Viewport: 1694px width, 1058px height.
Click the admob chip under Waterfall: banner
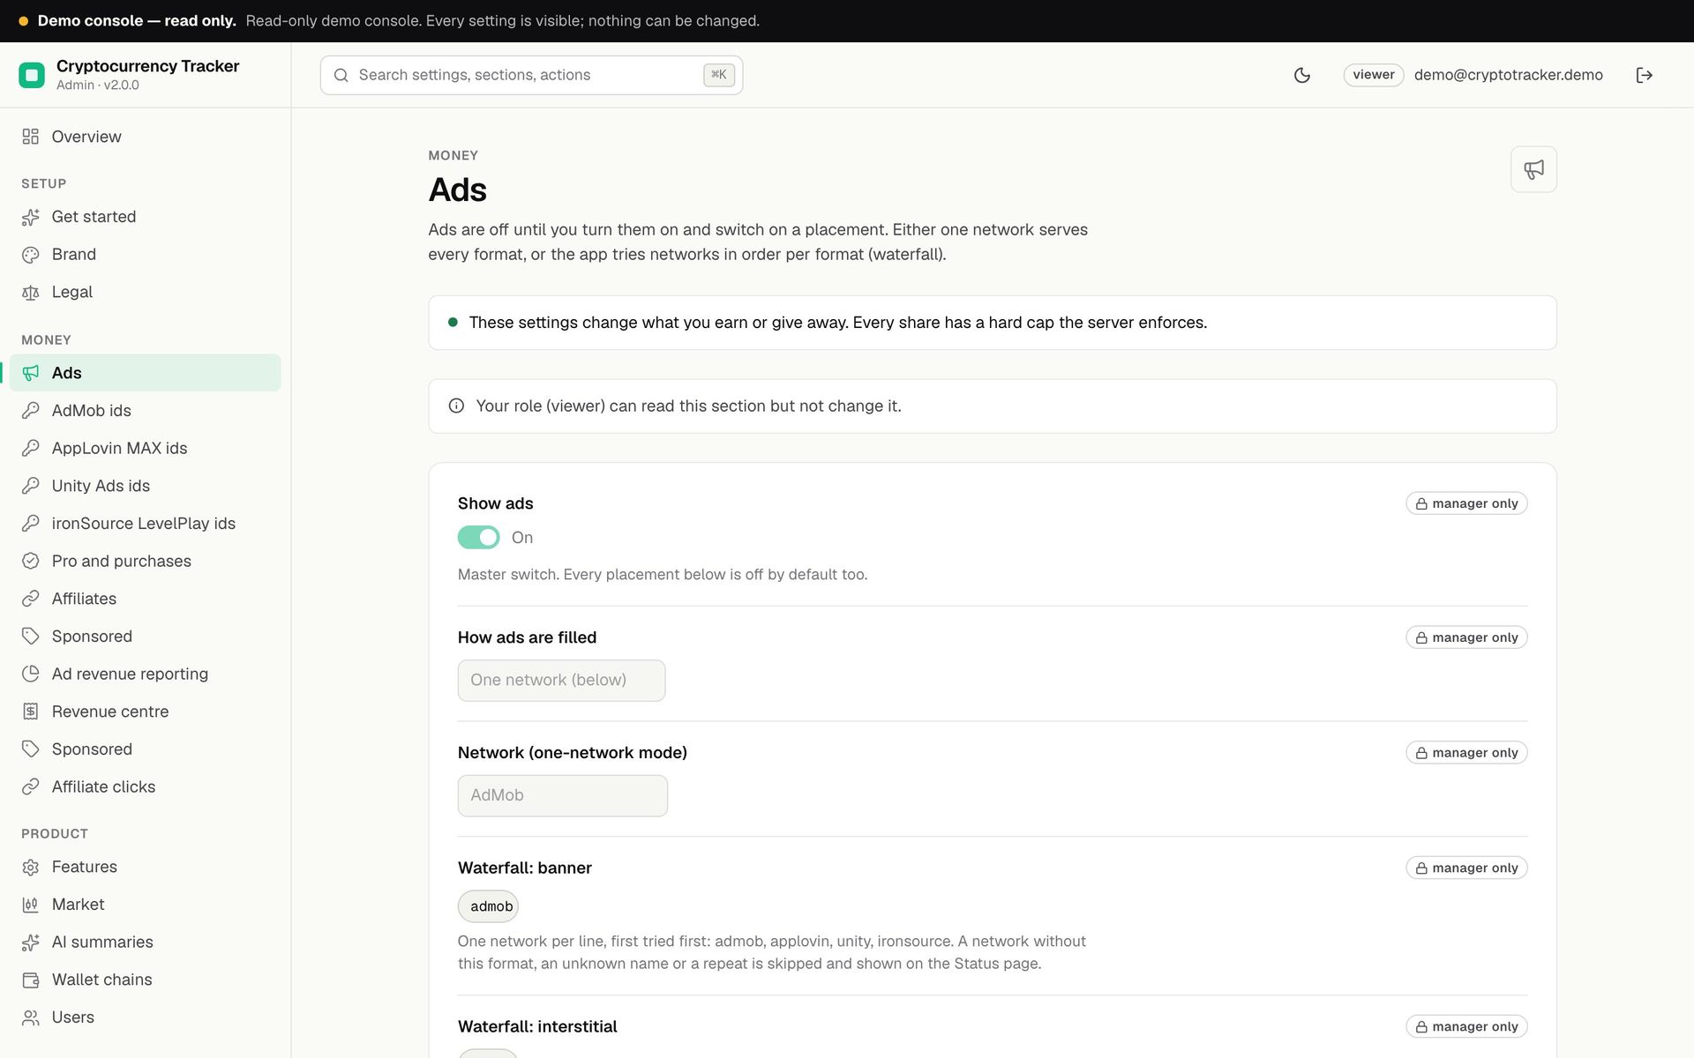tap(488, 906)
